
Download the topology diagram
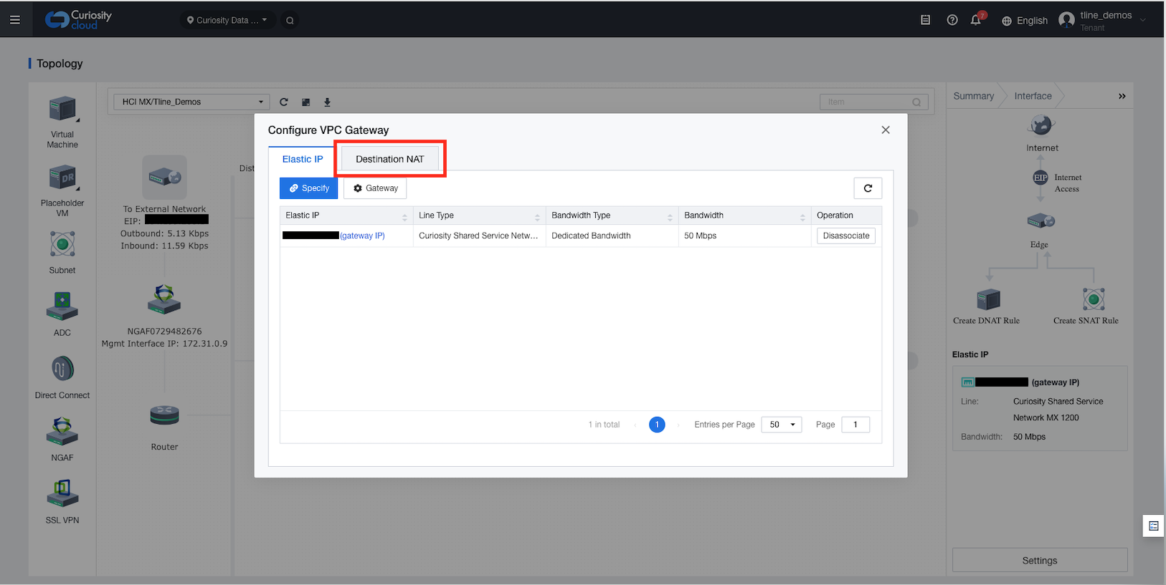pos(327,102)
